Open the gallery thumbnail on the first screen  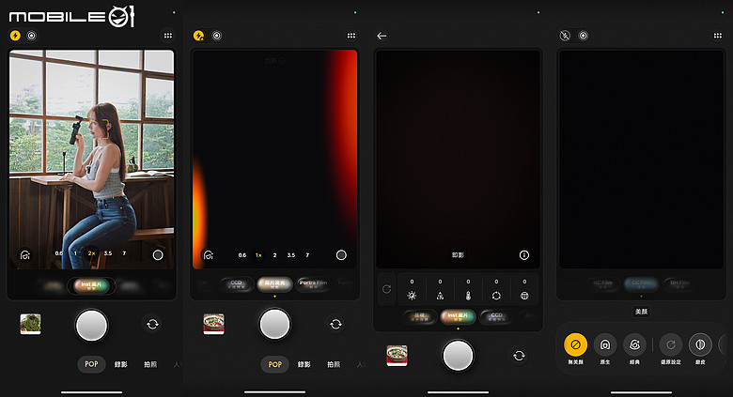(x=30, y=324)
